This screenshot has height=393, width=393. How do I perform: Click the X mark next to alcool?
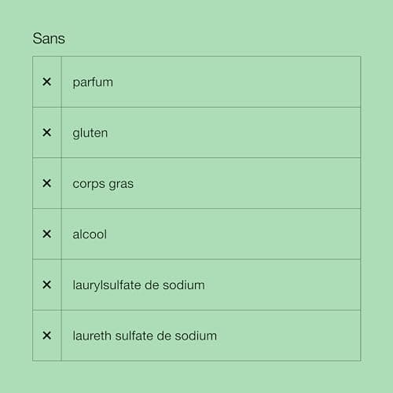pyautogui.click(x=46, y=233)
